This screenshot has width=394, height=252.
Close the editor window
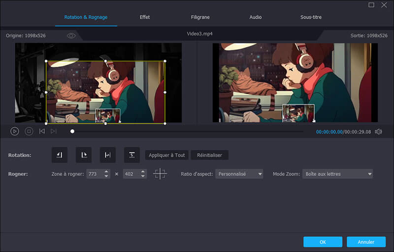384,5
